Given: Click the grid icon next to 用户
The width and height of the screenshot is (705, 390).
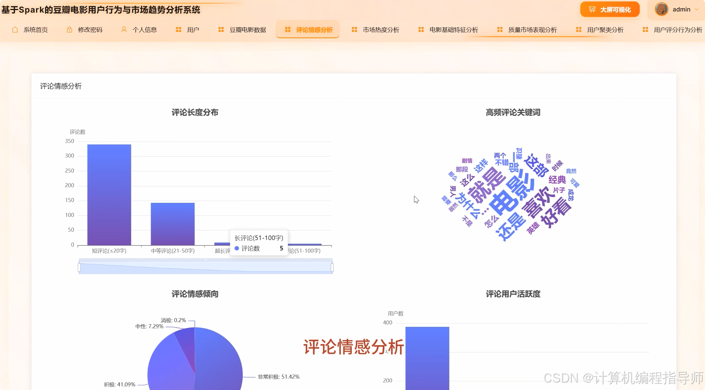Looking at the screenshot, I should 178,29.
